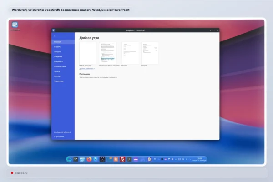Screen dimensions: 273x182
Task: Click the Другие шаблоны link
Action: [x=87, y=69]
